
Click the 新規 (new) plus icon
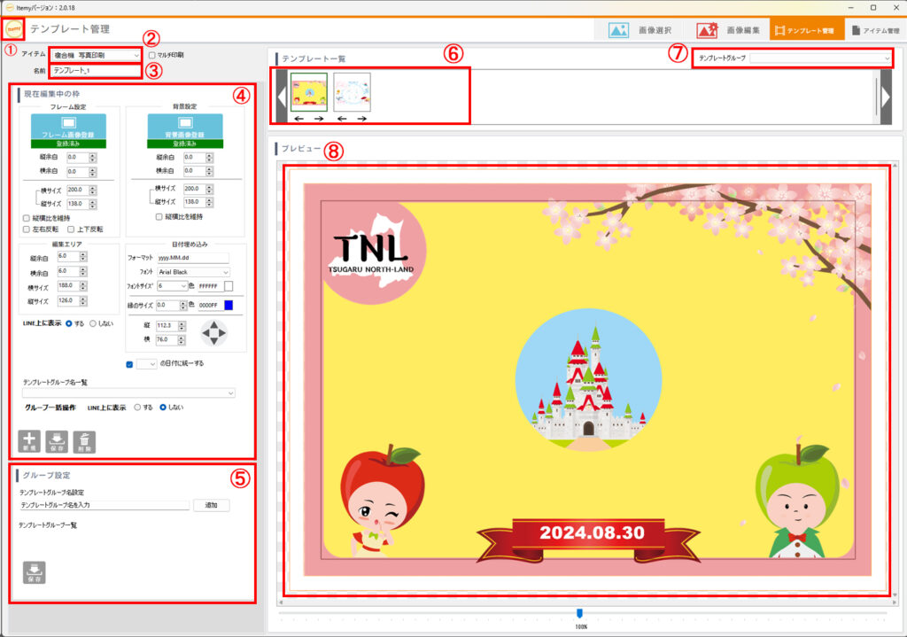pyautogui.click(x=29, y=440)
